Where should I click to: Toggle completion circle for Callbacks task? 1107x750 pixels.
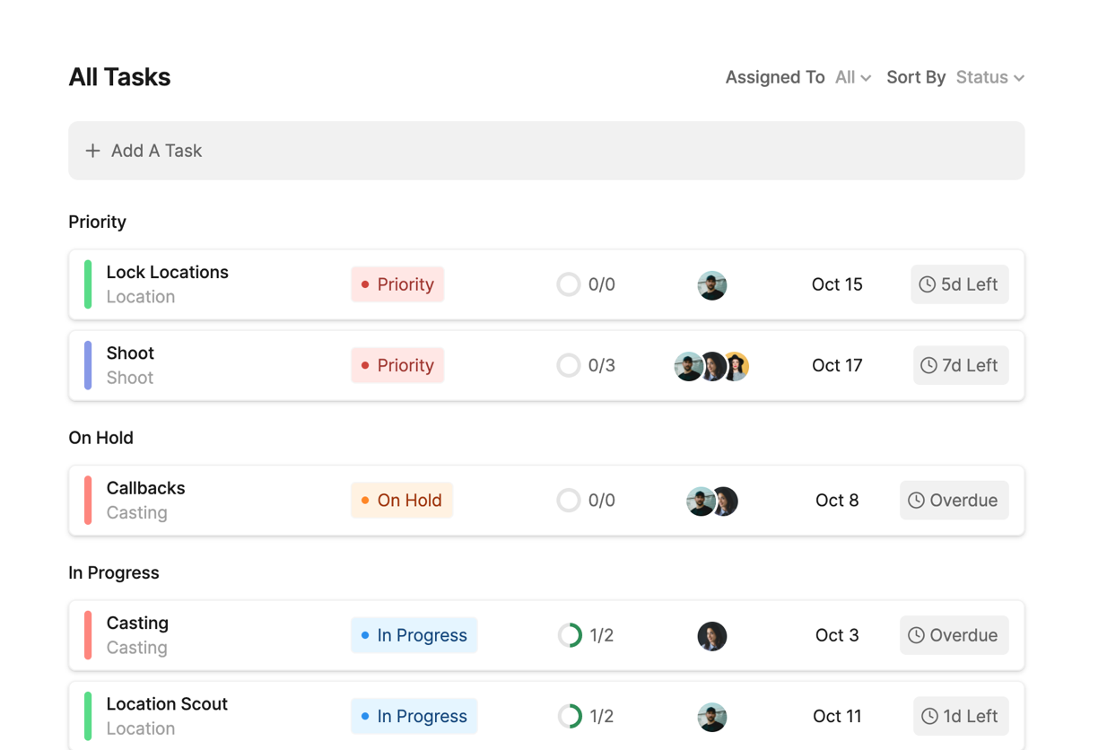click(x=569, y=501)
